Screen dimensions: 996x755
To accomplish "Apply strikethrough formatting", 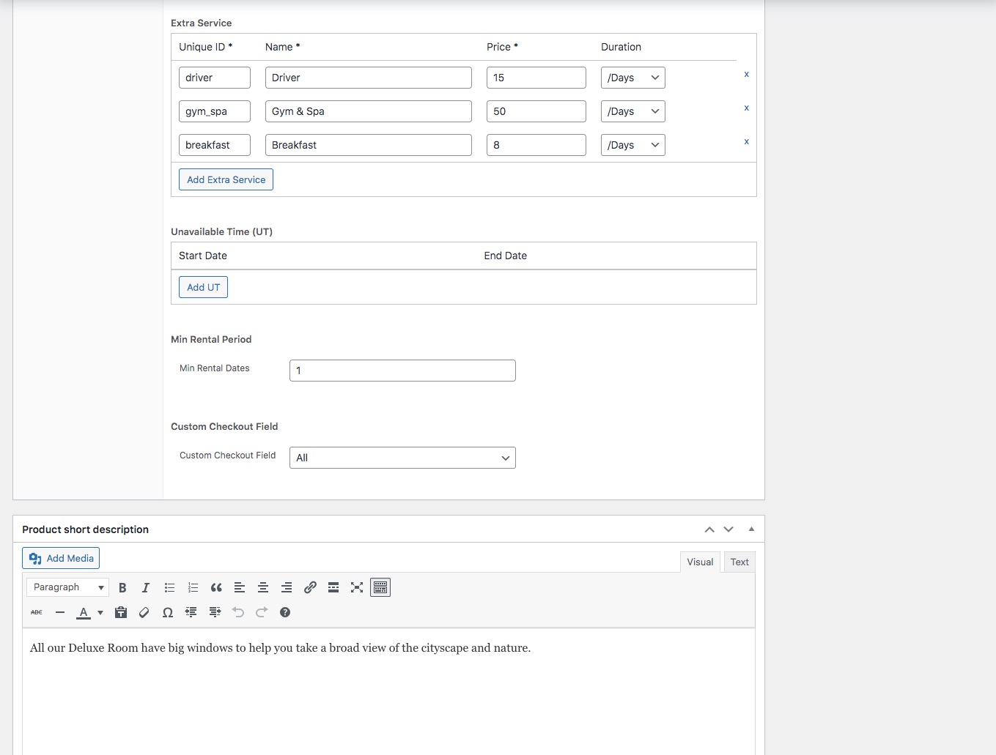I will click(x=37, y=612).
